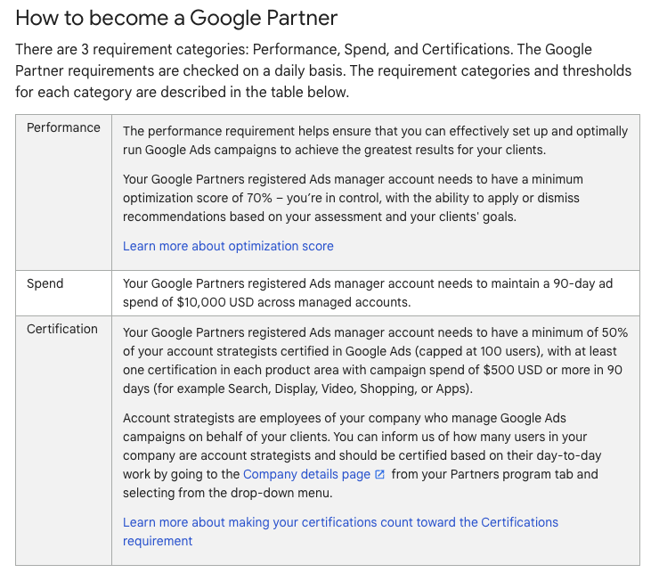659x581 pixels.
Task: Click the text "(capped at 100 users)"
Action: [479, 351]
